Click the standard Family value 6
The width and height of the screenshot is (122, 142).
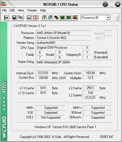pos(40,53)
